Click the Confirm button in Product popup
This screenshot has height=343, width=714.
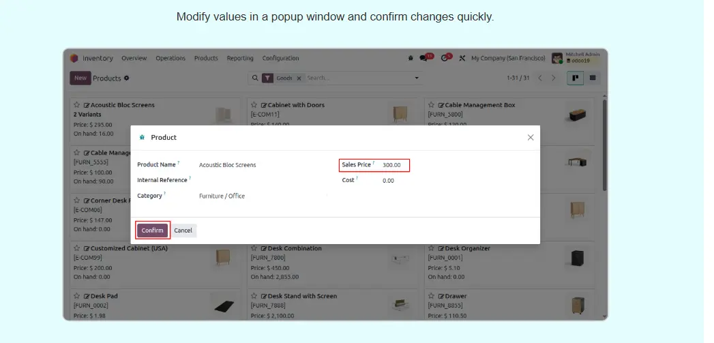pos(152,230)
